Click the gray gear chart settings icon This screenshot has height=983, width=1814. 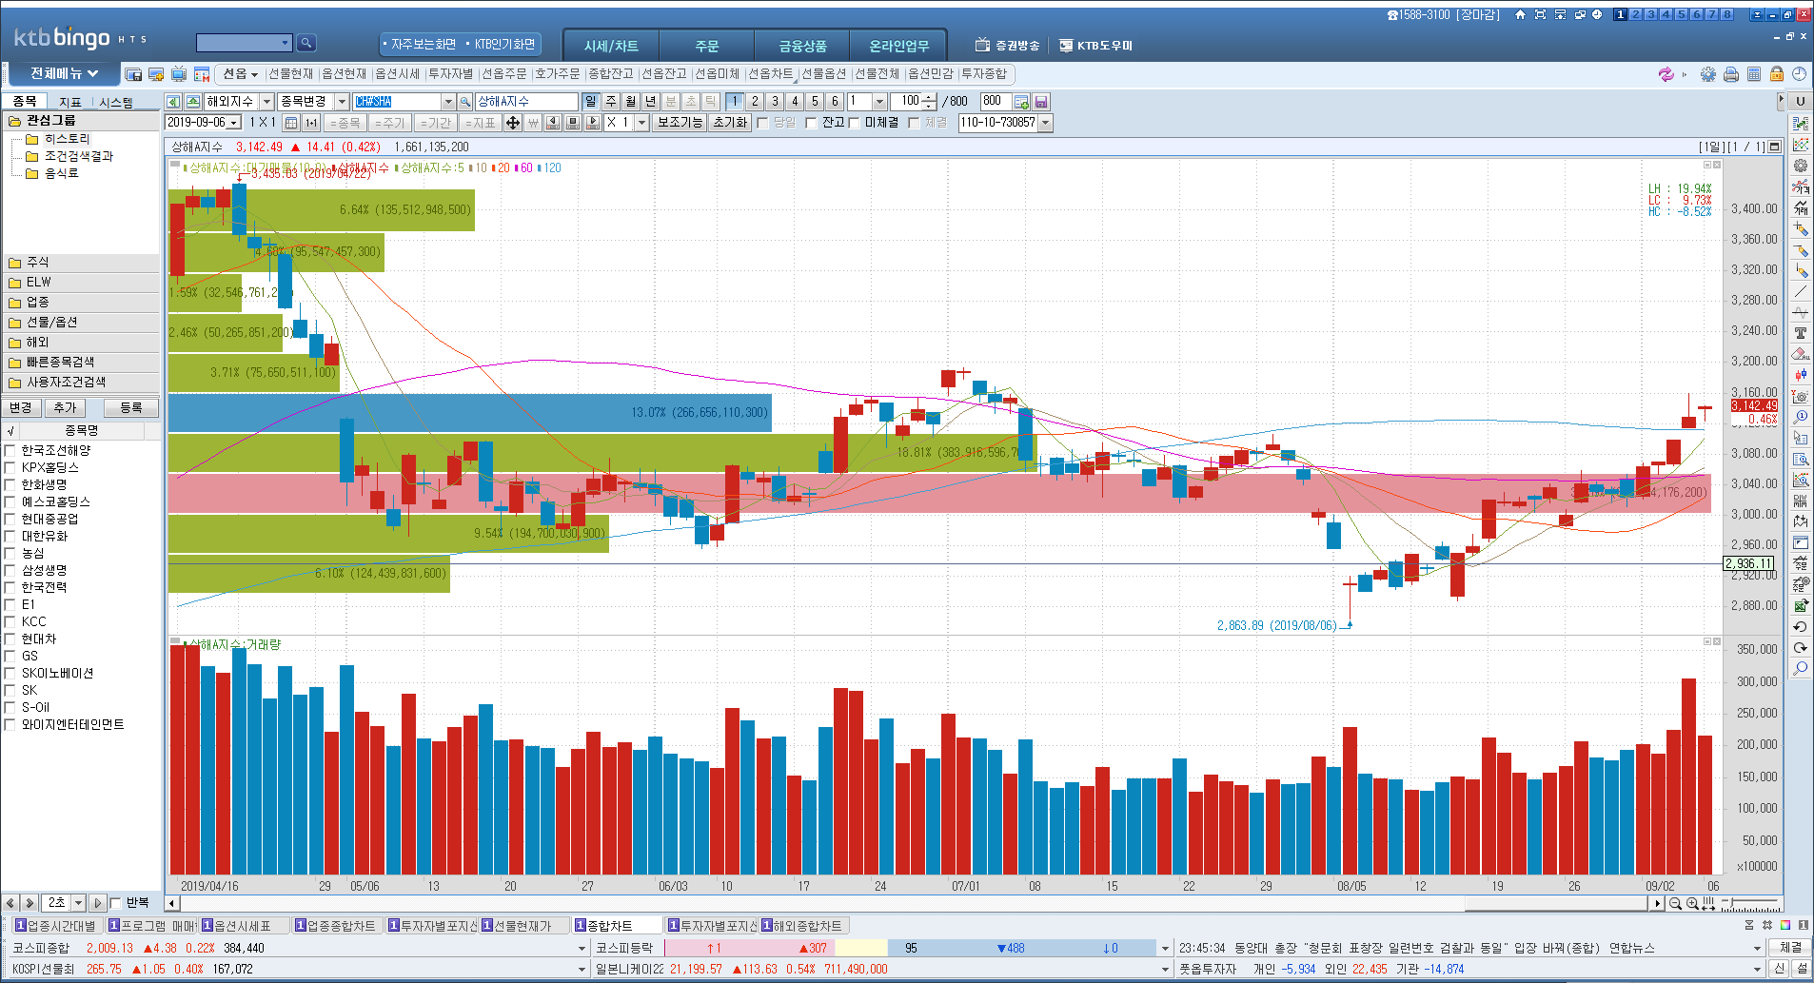pos(1801,166)
